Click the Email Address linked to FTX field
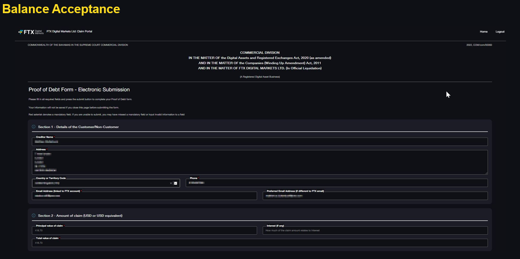This screenshot has height=259, width=520. pyautogui.click(x=144, y=196)
